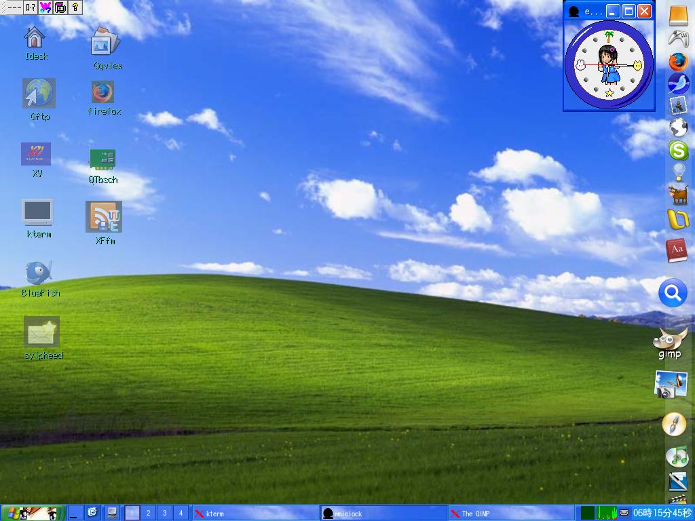Screen dimensions: 695x521
Task: Start a kterm terminal from the desktop
Action: point(38,209)
